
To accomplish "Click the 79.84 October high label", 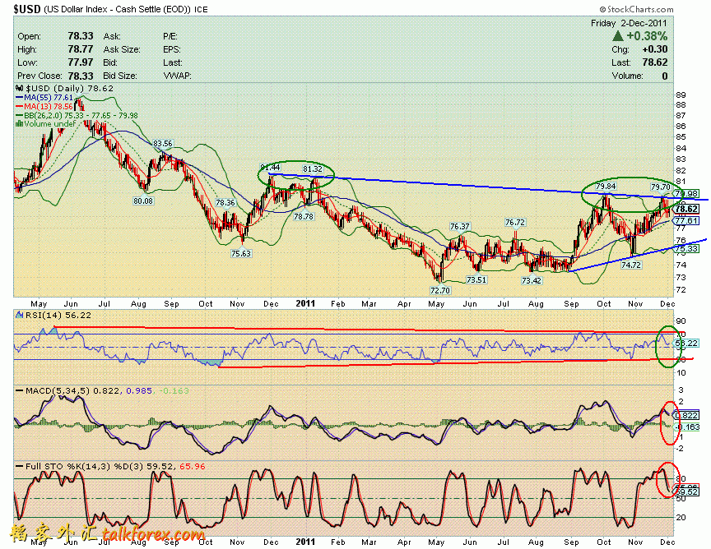I will tap(606, 187).
